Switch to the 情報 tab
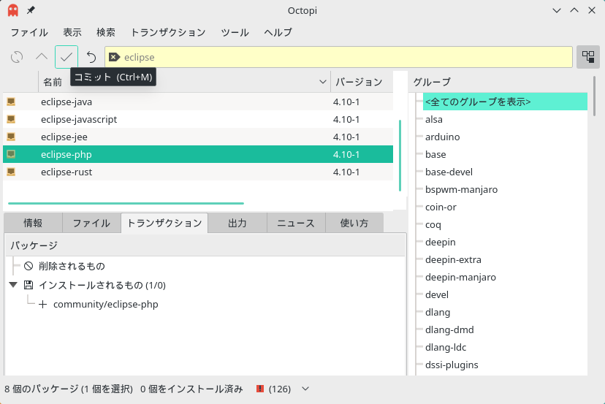The width and height of the screenshot is (605, 404). [33, 223]
